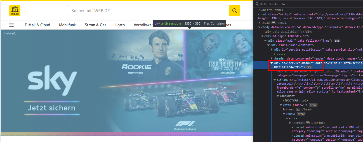Image resolution: width=363 pixels, height=142 pixels.
Task: Click the mehr Info link on the ad
Action: pos(10,34)
